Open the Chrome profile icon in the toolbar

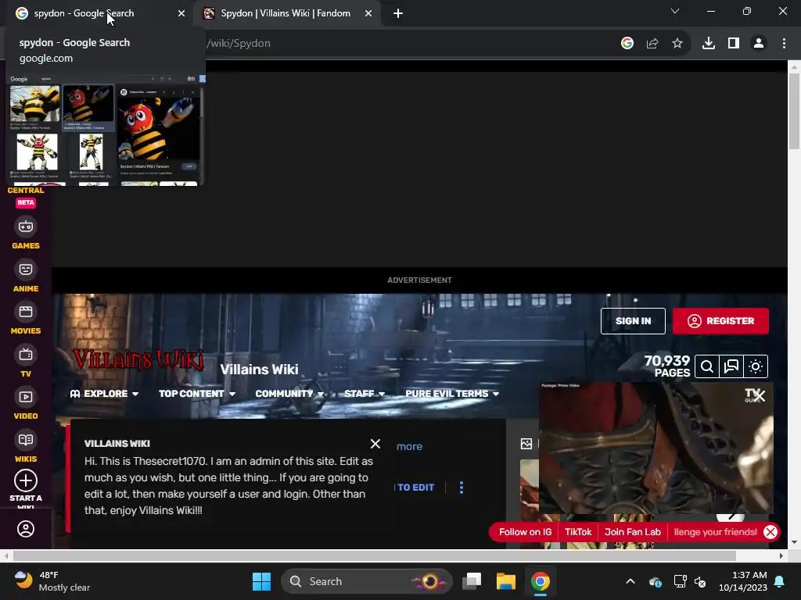[x=759, y=44]
